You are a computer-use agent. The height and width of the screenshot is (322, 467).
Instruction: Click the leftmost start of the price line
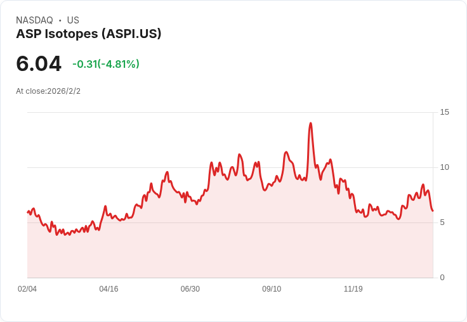point(28,212)
